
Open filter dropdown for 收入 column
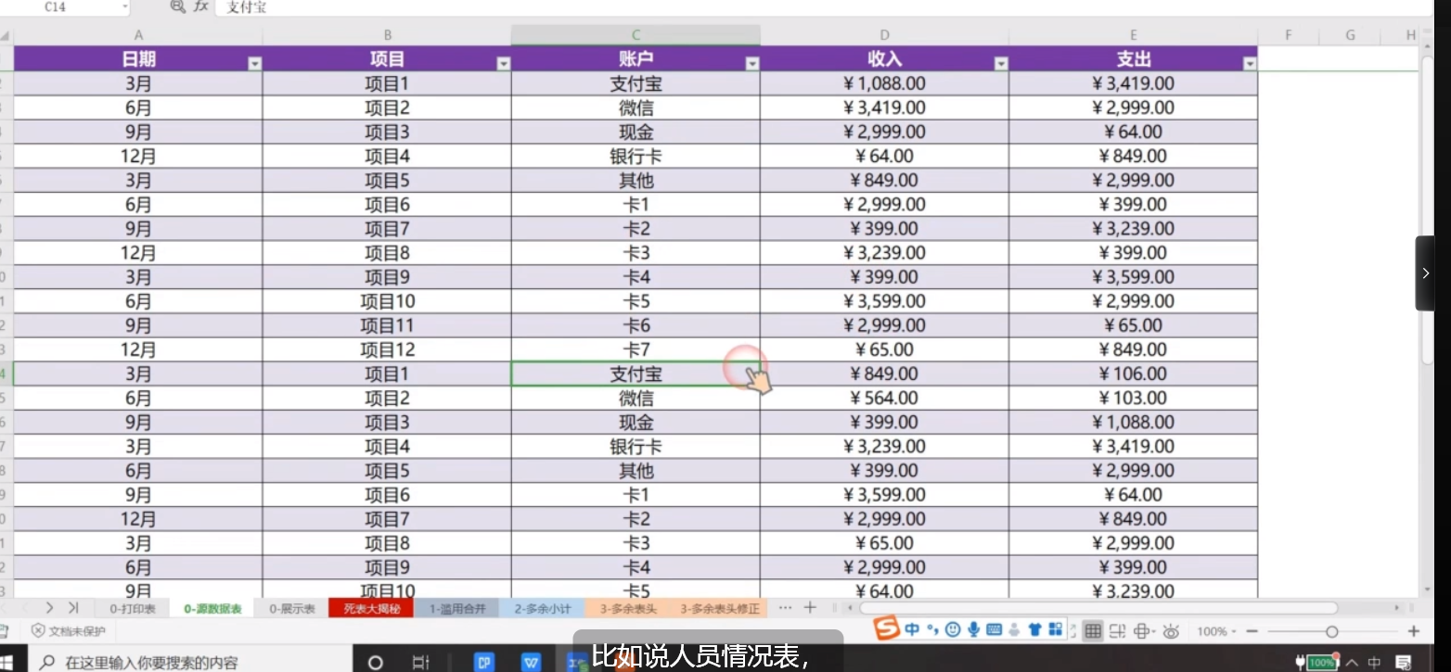pyautogui.click(x=1000, y=64)
